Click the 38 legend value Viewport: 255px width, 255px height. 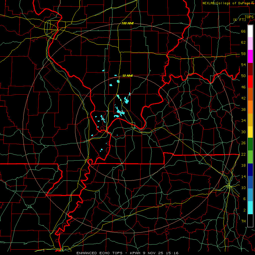coord(243,109)
